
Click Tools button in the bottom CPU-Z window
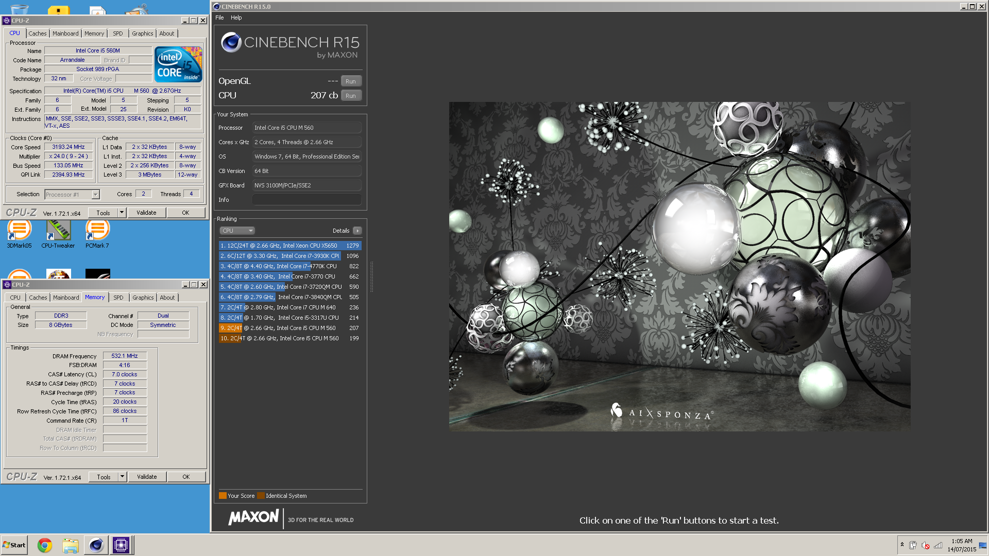coord(104,477)
